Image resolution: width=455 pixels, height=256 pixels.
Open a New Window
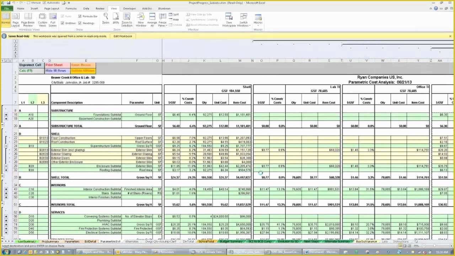141,19
